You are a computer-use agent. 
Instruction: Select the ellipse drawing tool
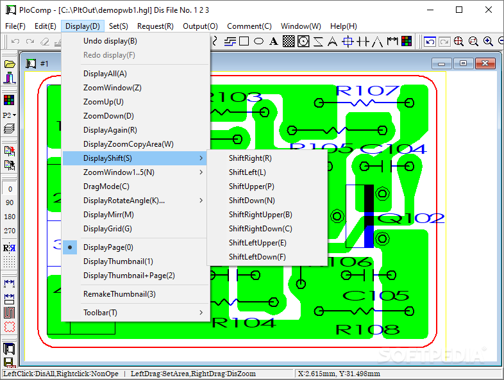click(258, 41)
